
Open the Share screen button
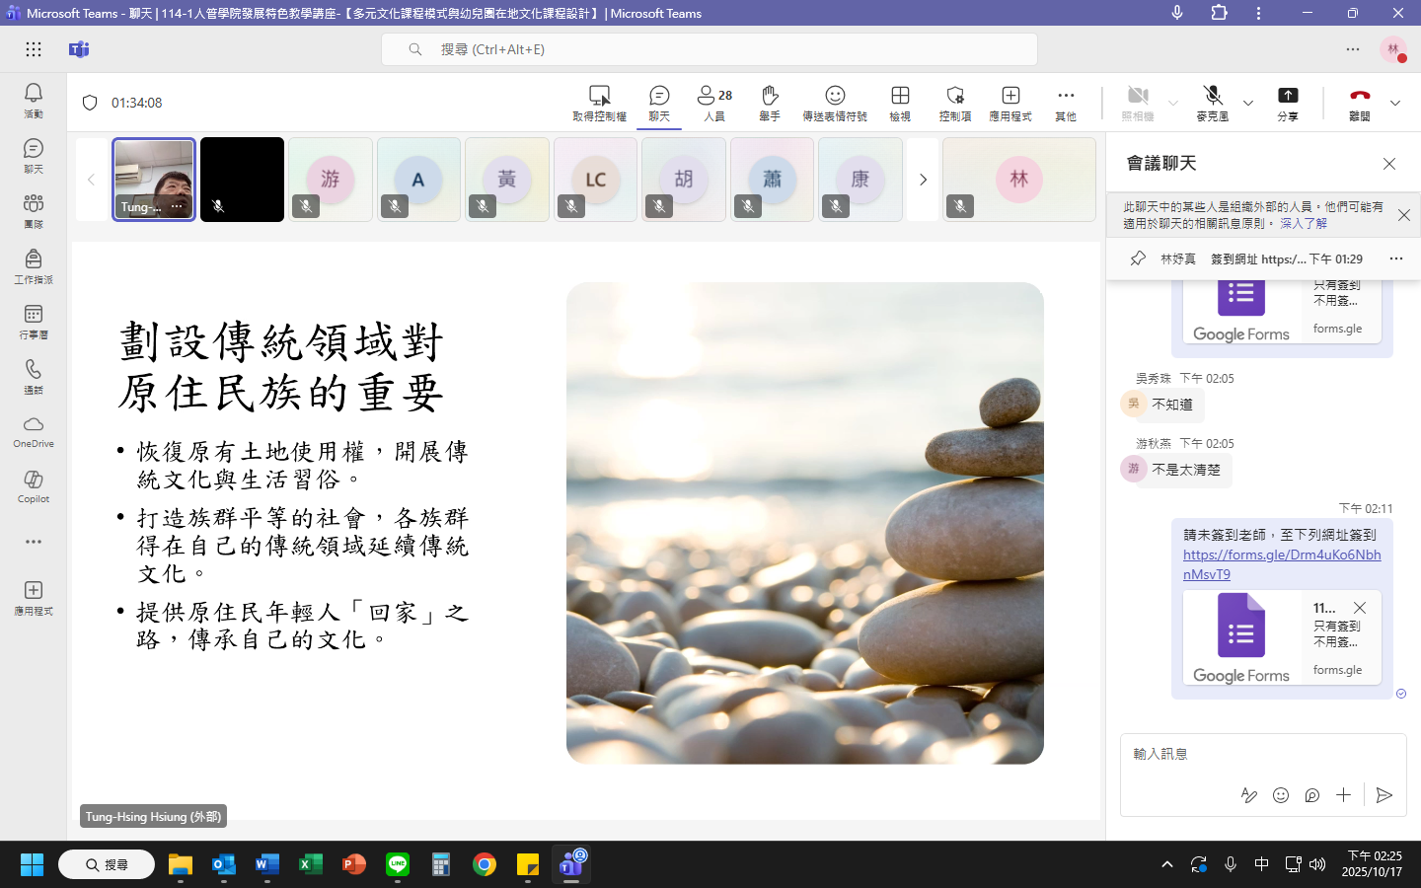(x=1288, y=102)
